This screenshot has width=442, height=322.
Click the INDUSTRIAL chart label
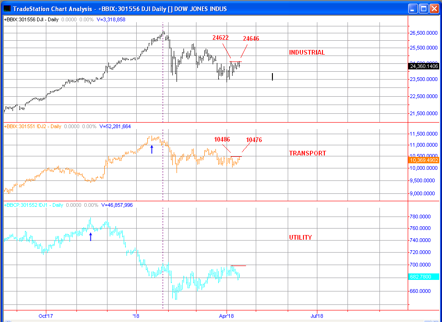tap(307, 52)
